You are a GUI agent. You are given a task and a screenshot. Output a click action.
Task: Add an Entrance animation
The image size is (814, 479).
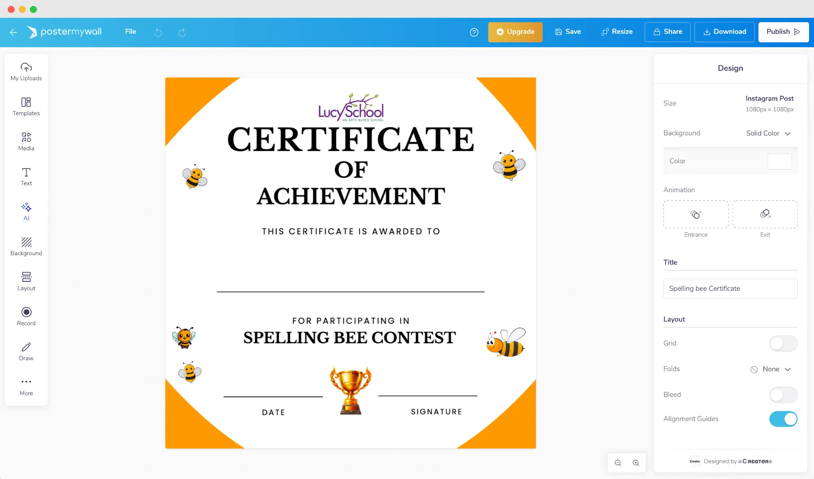point(696,214)
